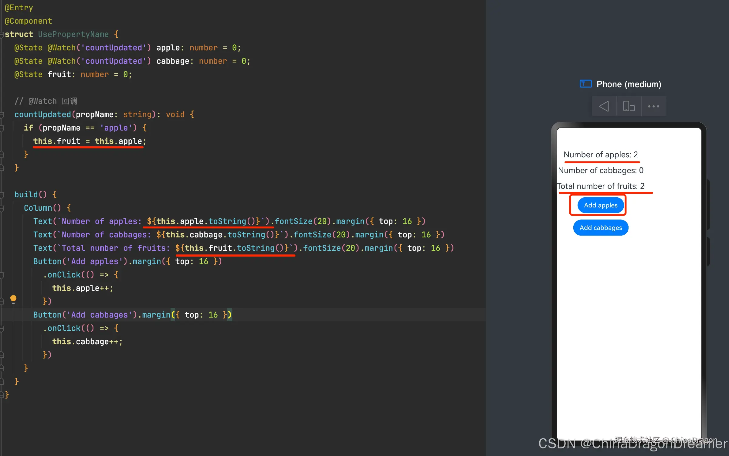Click the back arrow in previewer toolbar
This screenshot has height=456, width=729.
point(604,106)
